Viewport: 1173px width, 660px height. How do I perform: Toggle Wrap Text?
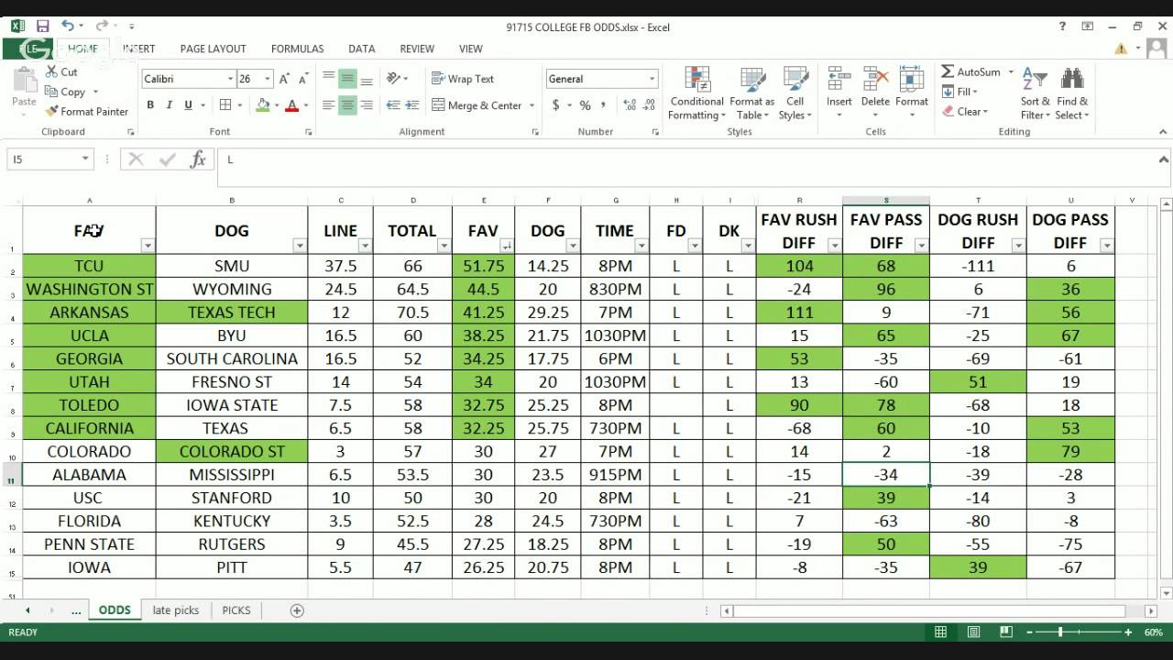point(464,79)
